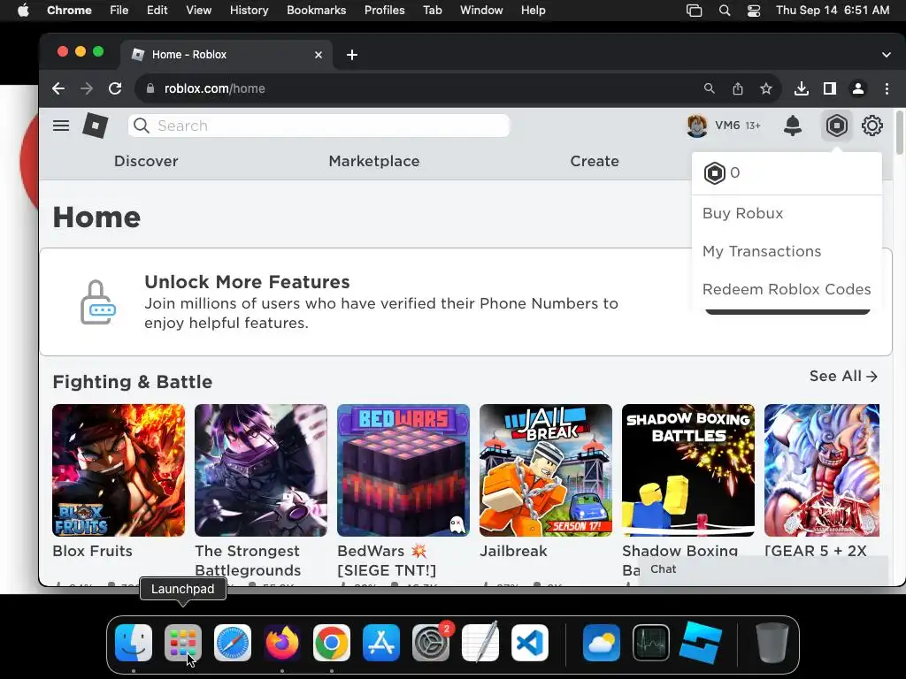Viewport: 906px width, 679px height.
Task: Open the History menu
Action: (x=249, y=11)
